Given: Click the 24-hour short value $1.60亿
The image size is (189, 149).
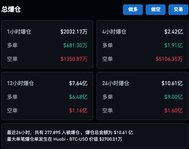Looking at the screenshot, I should 173,110.
